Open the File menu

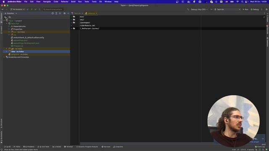[x=26, y=2]
